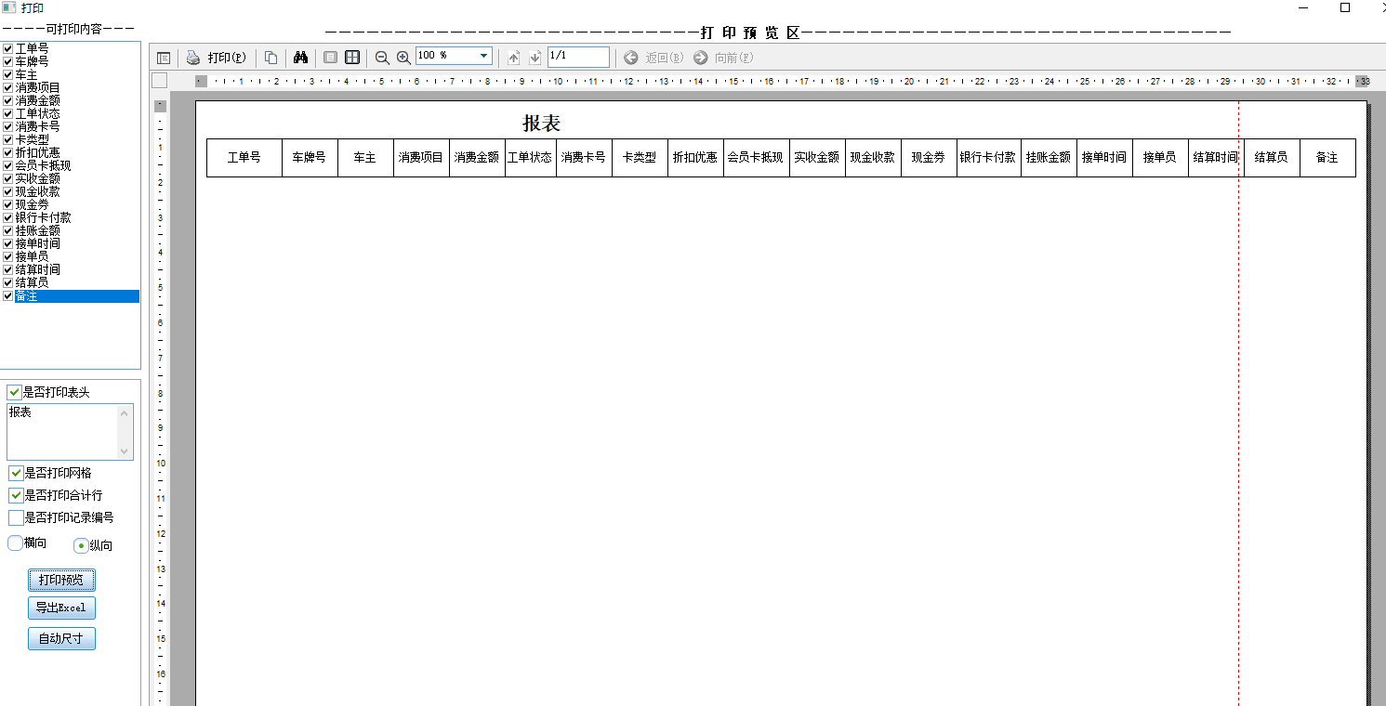Click the 银行卡付款 header cell in preview
Screen dimensions: 1386x706
(x=988, y=158)
